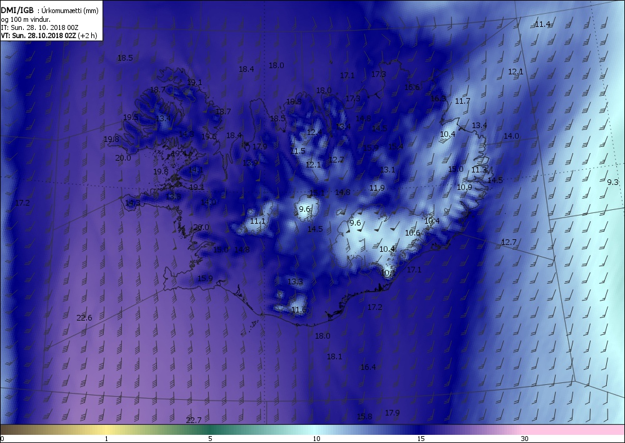The width and height of the screenshot is (625, 443).
Task: Select the VT: Sun. 28.10.2018 02Z line
Action: point(49,36)
